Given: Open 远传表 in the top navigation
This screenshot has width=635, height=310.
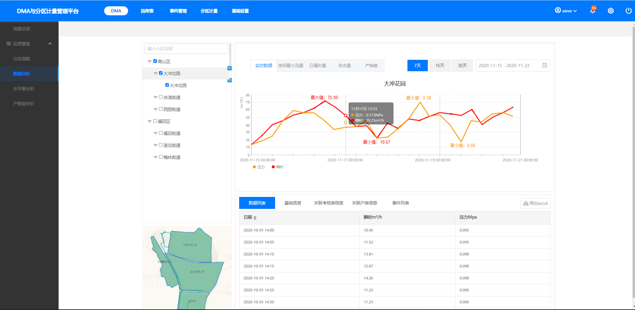Looking at the screenshot, I should coord(147,11).
